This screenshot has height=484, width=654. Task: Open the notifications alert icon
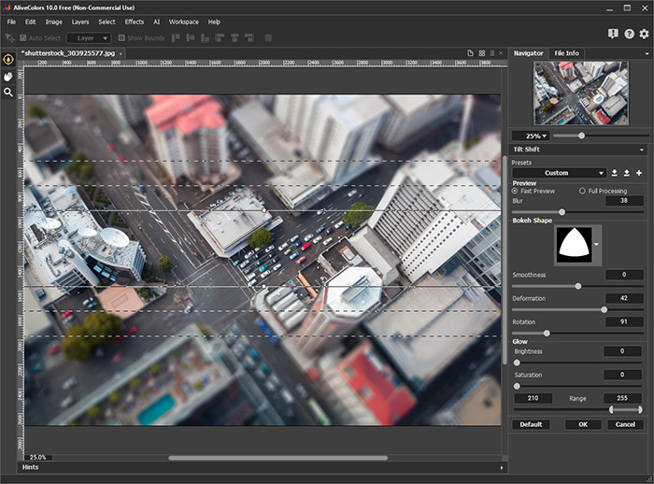coord(613,35)
